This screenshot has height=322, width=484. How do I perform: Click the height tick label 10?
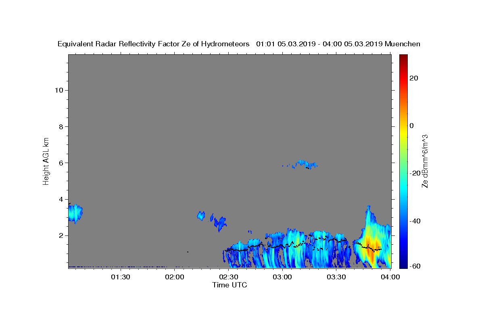58,90
